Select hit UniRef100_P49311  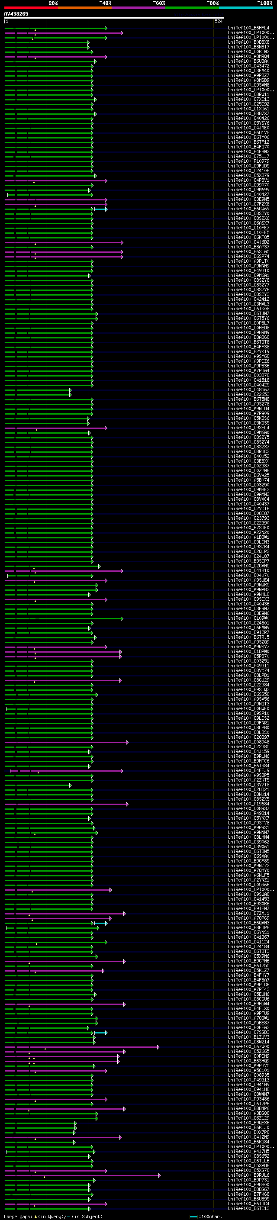point(248,666)
